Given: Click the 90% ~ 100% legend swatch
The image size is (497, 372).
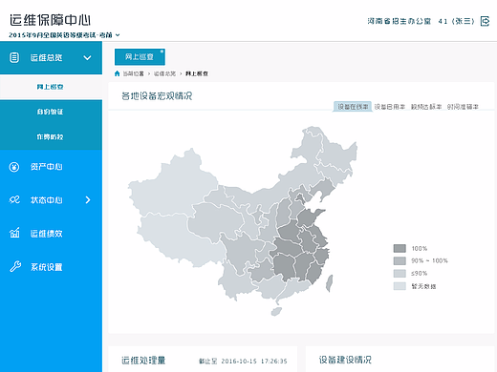Looking at the screenshot, I should pos(400,260).
